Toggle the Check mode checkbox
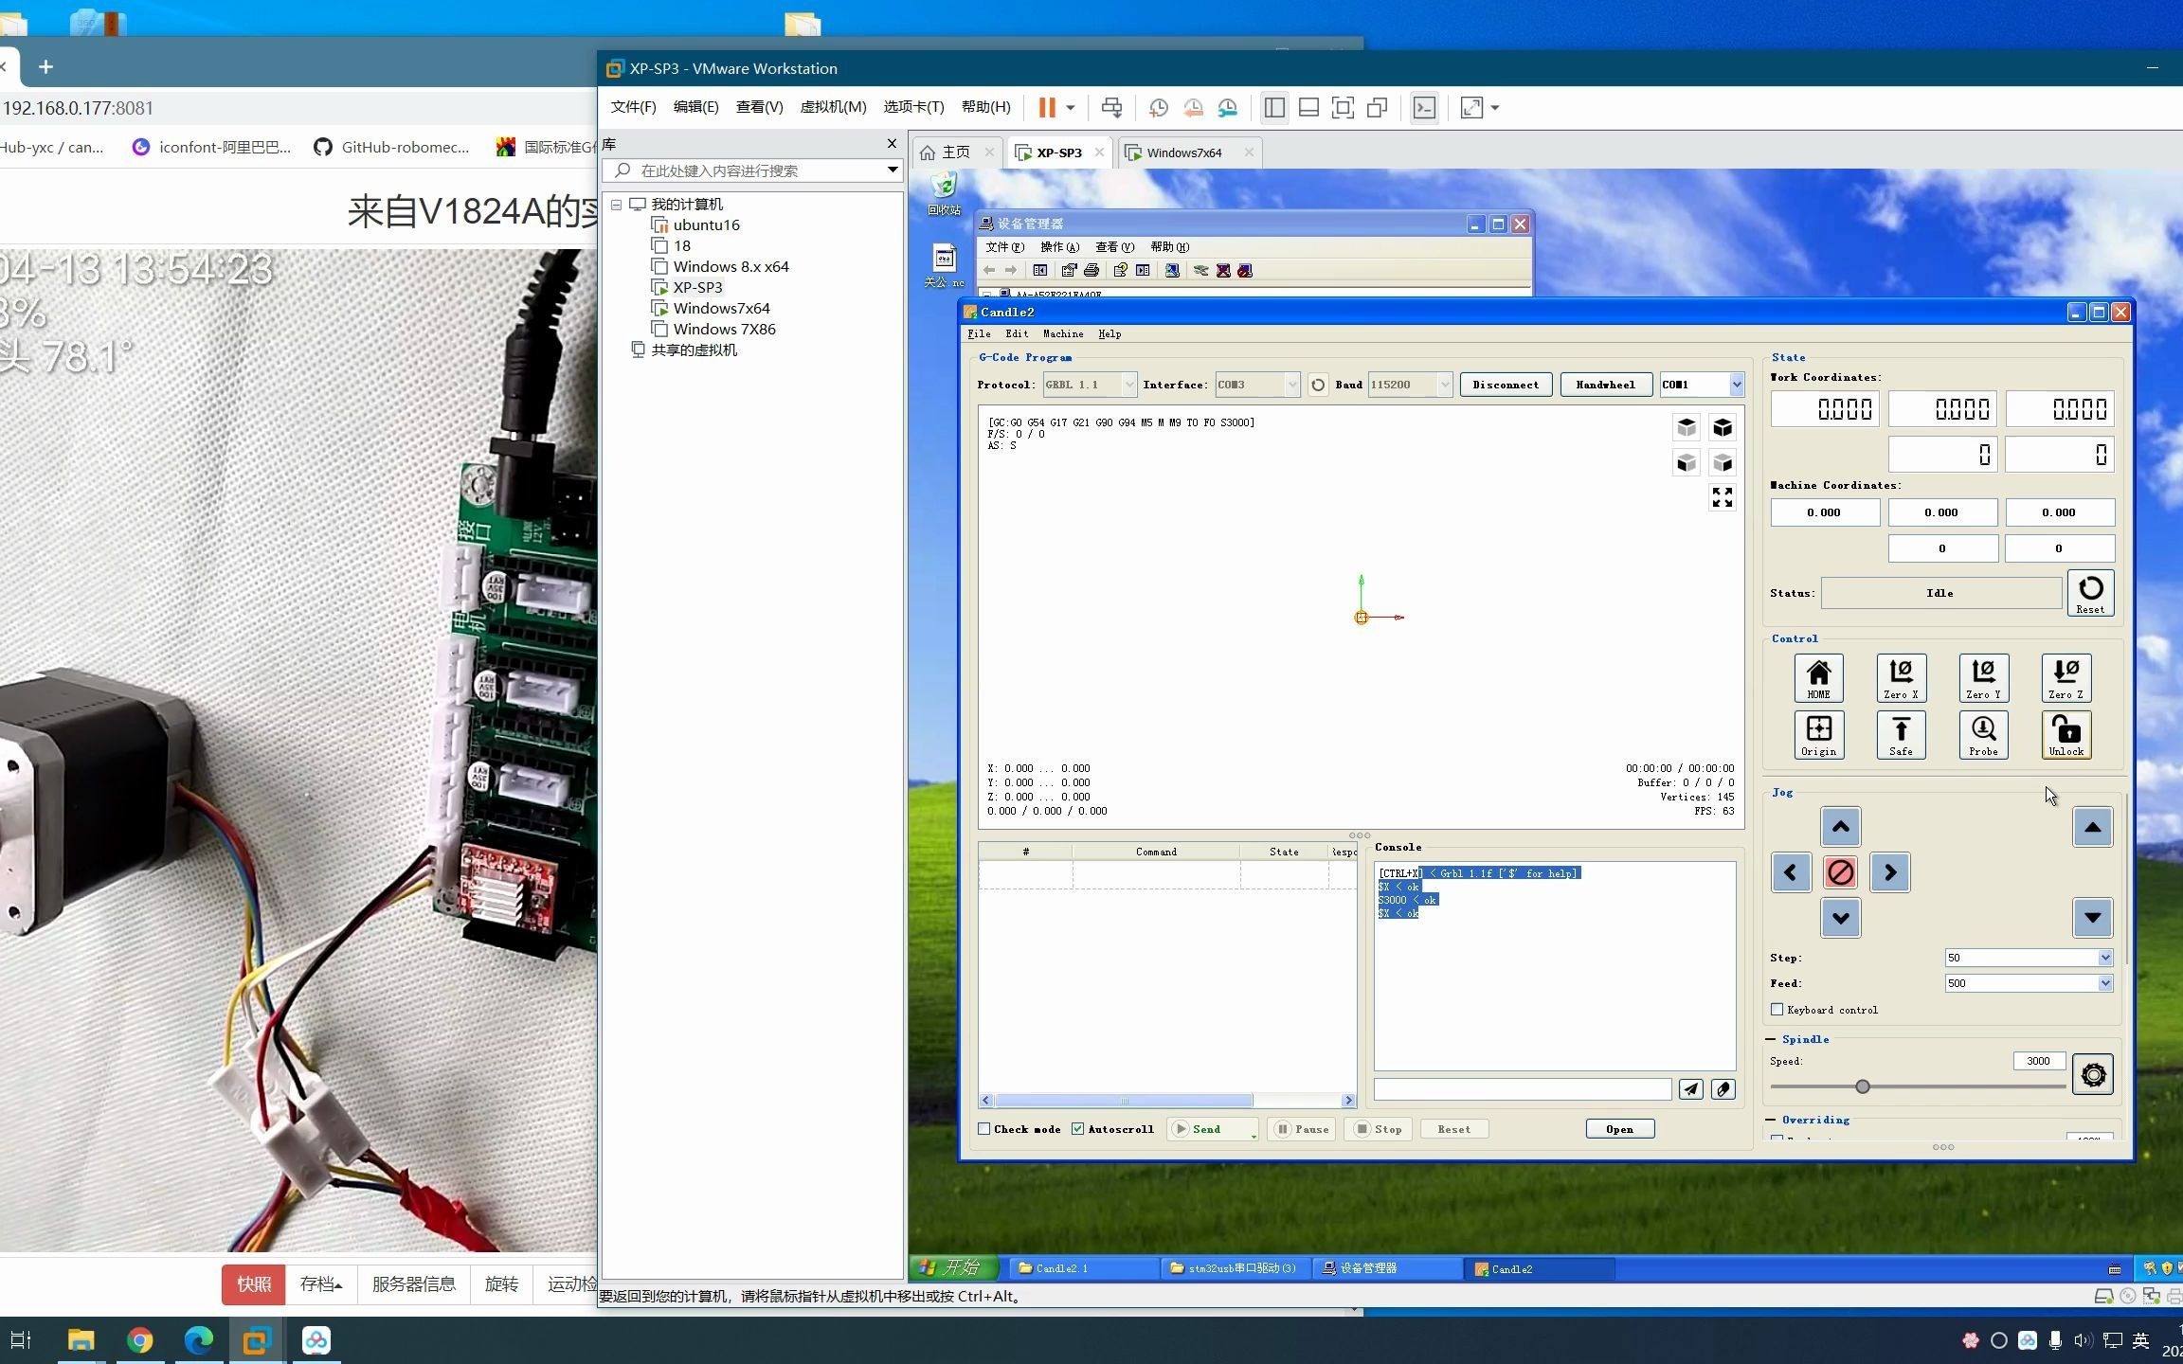Image resolution: width=2183 pixels, height=1364 pixels. tap(987, 1128)
